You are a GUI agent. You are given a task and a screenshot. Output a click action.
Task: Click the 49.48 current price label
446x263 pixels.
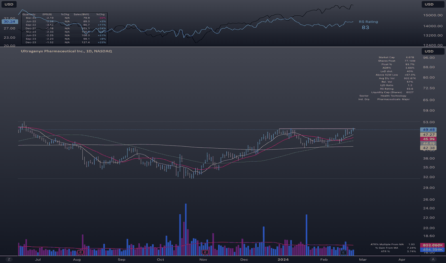tap(428, 130)
